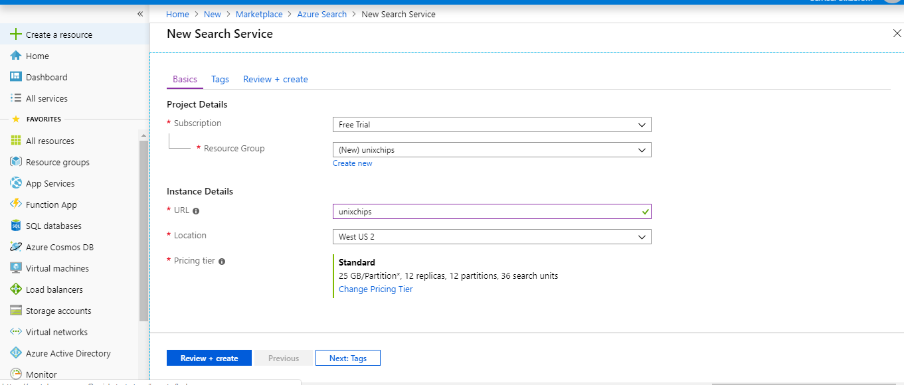Click the green plus Create a resource icon

coord(16,35)
